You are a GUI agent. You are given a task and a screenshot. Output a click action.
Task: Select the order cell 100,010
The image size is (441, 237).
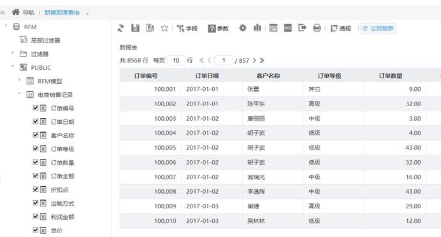[151, 220]
